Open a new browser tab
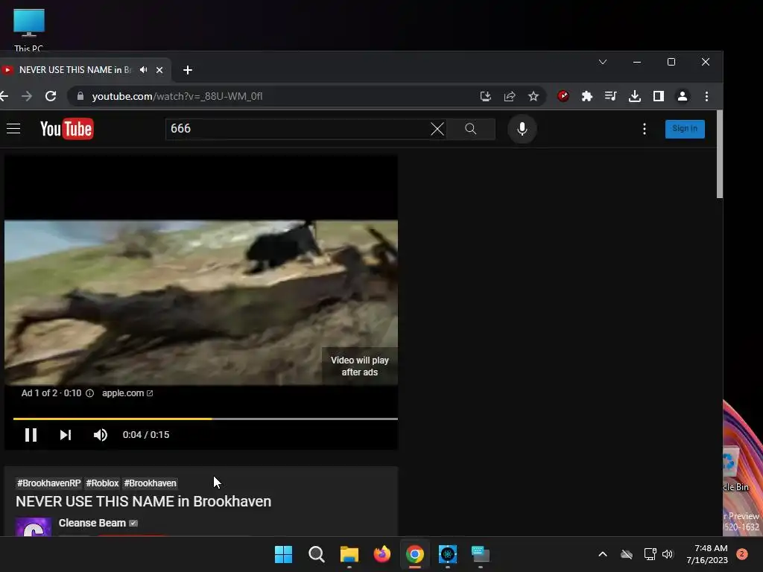Screen dimensions: 763x572 (x=187, y=70)
